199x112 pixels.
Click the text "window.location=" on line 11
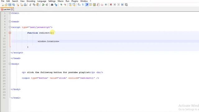49,41
